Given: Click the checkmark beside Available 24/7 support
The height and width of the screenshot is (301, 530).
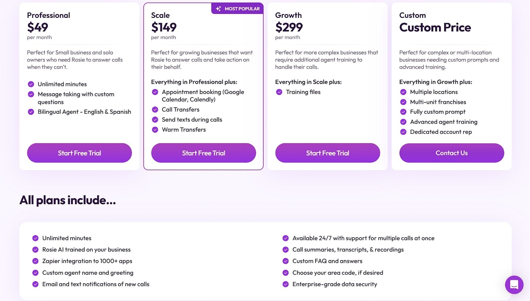Looking at the screenshot, I should coord(286,238).
